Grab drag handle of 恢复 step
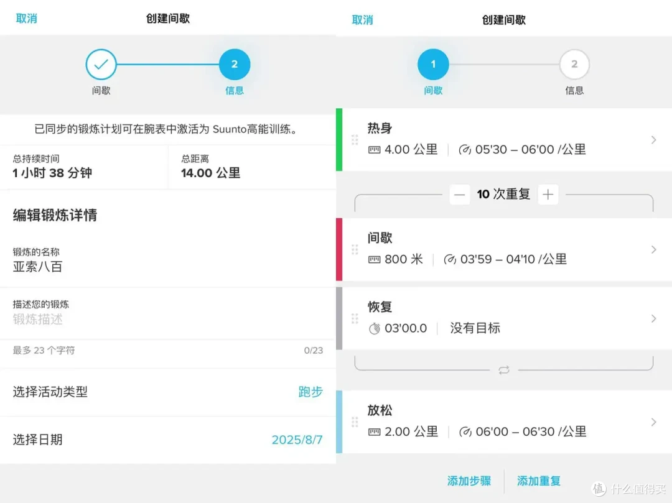This screenshot has width=672, height=503. [x=355, y=318]
